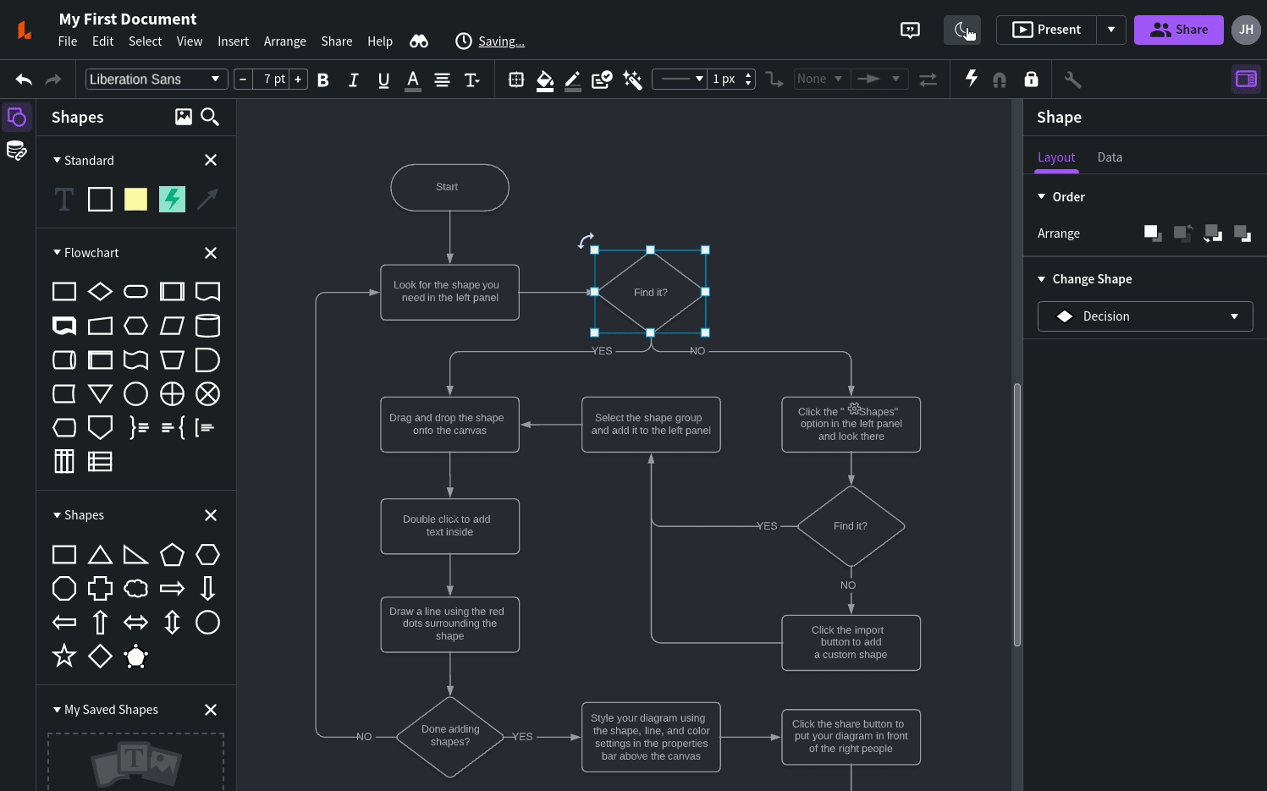
Task: Switch to the Data tab
Action: 1110,157
